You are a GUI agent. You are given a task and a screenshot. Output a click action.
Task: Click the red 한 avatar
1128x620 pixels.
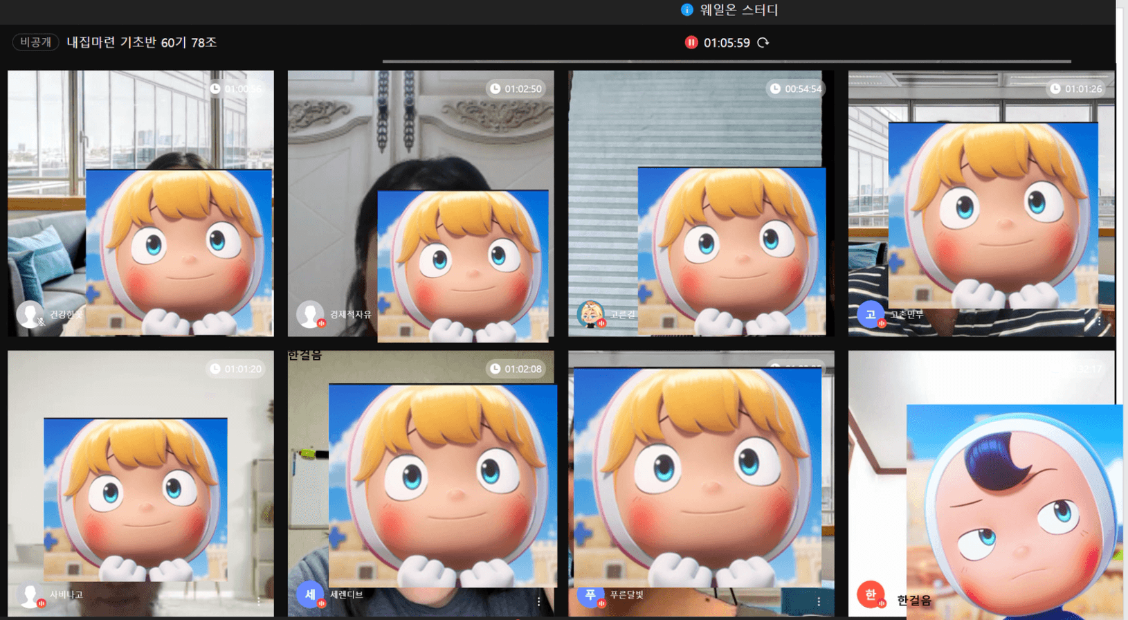pos(871,595)
